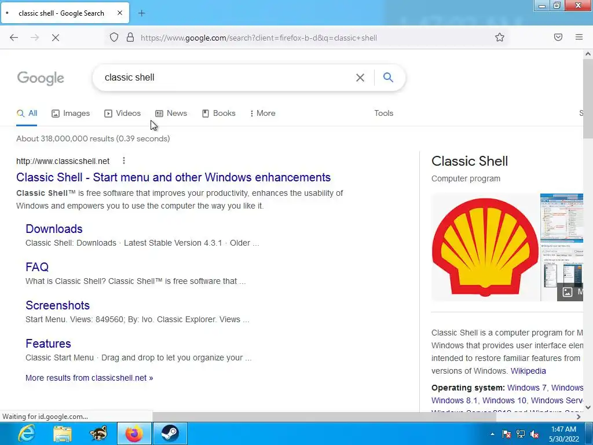Expand the More search categories menu
This screenshot has width=593, height=445.
(x=263, y=113)
